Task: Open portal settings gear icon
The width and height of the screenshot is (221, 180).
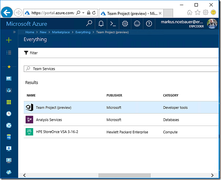Action: pyautogui.click(x=125, y=24)
